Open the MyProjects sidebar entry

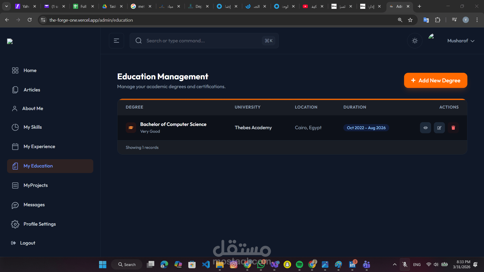[x=36, y=185]
